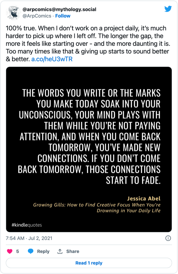Click the @ArpComics handle
Viewport: 178px width, 274px height.
[x=37, y=16]
